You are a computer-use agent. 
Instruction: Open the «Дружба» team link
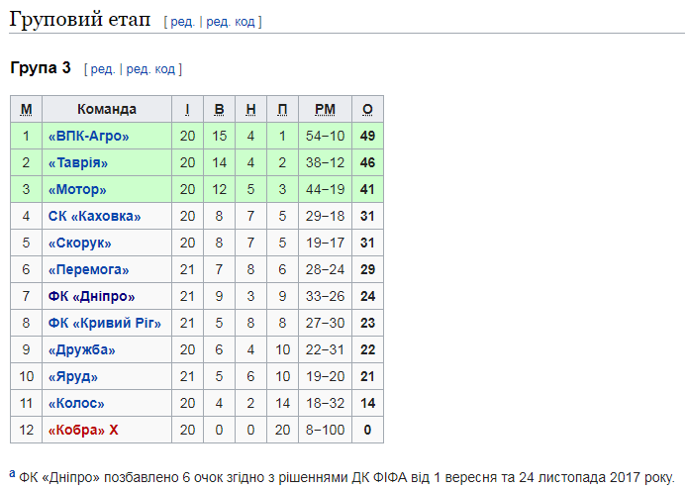[x=81, y=349]
